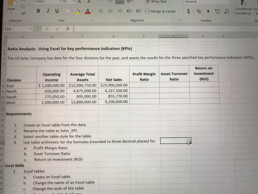Viewport: 258px width, 194px height.
Task: Click Merge & Center button
Action: [160, 11]
